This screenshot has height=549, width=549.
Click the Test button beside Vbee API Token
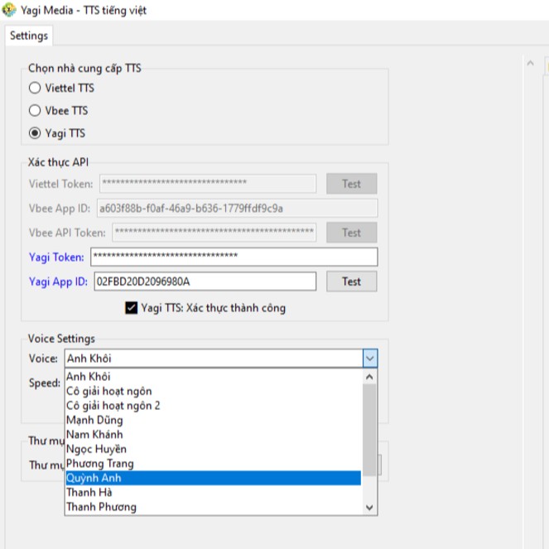click(x=352, y=233)
